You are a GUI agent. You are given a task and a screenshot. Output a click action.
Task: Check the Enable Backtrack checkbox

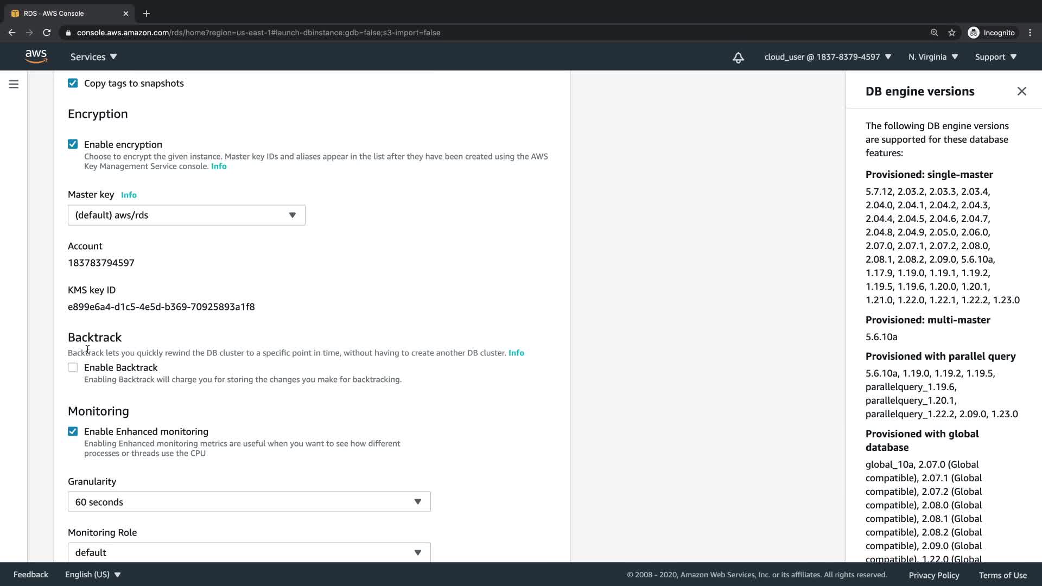pos(73,368)
